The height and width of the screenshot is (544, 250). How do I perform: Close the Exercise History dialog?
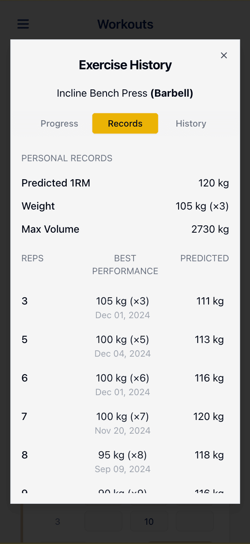pos(223,55)
